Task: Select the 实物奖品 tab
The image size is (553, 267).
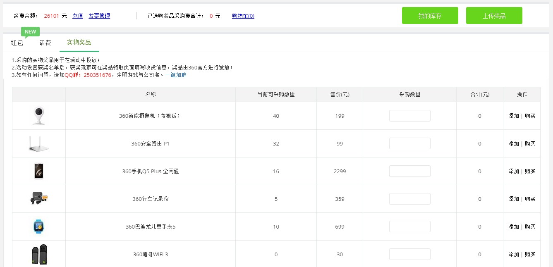Action: click(x=79, y=43)
